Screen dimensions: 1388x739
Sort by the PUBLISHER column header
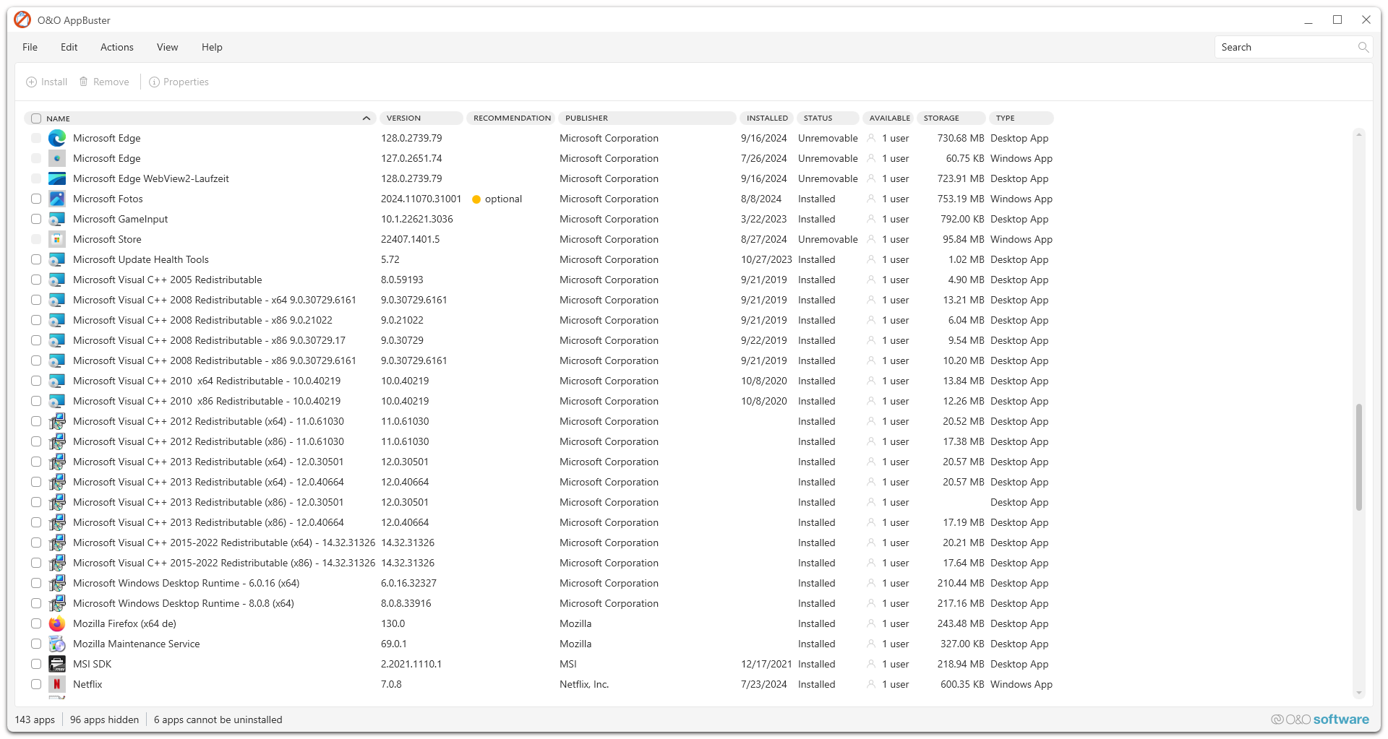click(x=647, y=118)
